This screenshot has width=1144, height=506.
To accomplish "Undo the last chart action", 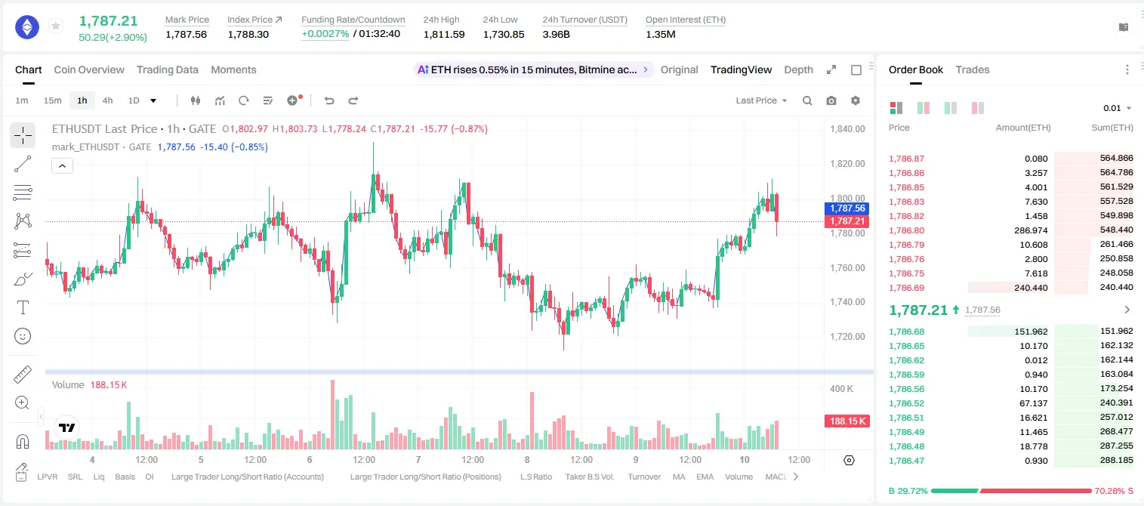I will (x=329, y=100).
